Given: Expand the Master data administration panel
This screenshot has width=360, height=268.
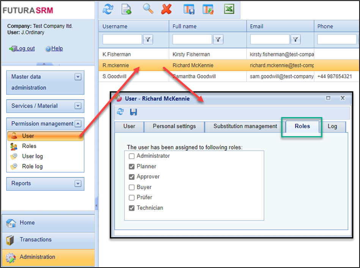Looking at the screenshot, I should pos(78,77).
